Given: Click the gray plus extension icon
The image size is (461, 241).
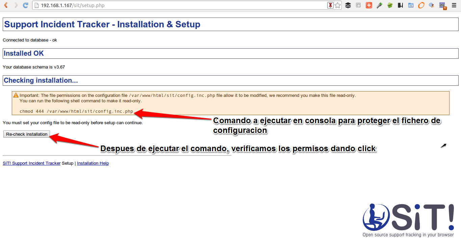Looking at the screenshot, I should pyautogui.click(x=358, y=5).
